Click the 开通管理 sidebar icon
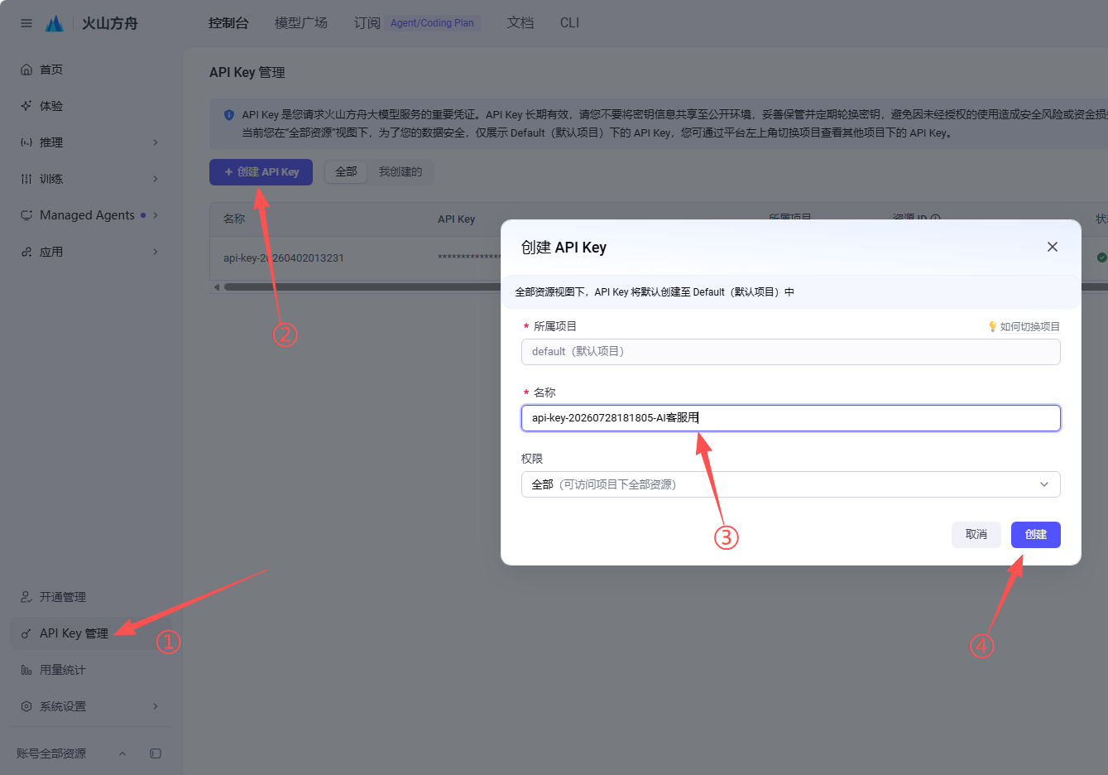Viewport: 1108px width, 775px height. [x=26, y=597]
